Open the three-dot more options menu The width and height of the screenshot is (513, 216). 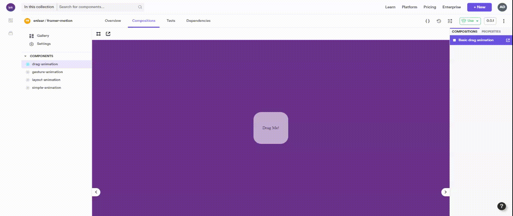504,21
